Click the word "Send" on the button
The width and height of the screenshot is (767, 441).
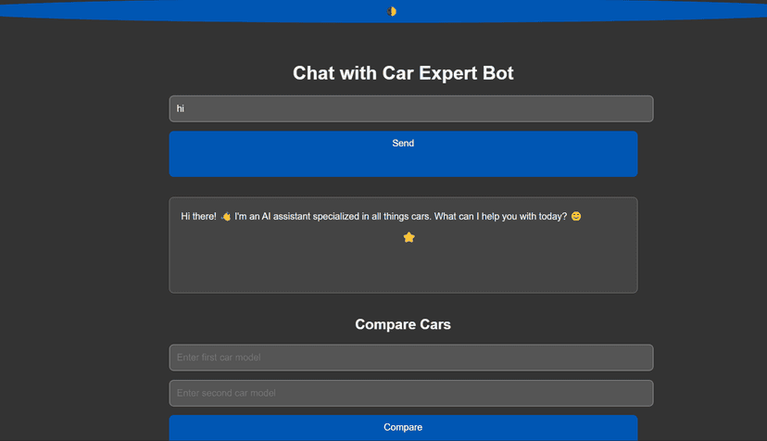pyautogui.click(x=403, y=144)
